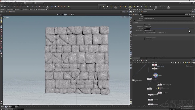Open Group Type dropdown
195x110 pixels.
pyautogui.click(x=149, y=19)
